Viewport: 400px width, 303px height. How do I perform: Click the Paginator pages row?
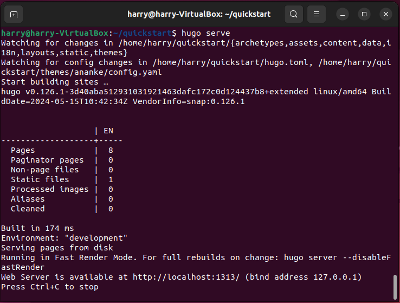(47, 160)
